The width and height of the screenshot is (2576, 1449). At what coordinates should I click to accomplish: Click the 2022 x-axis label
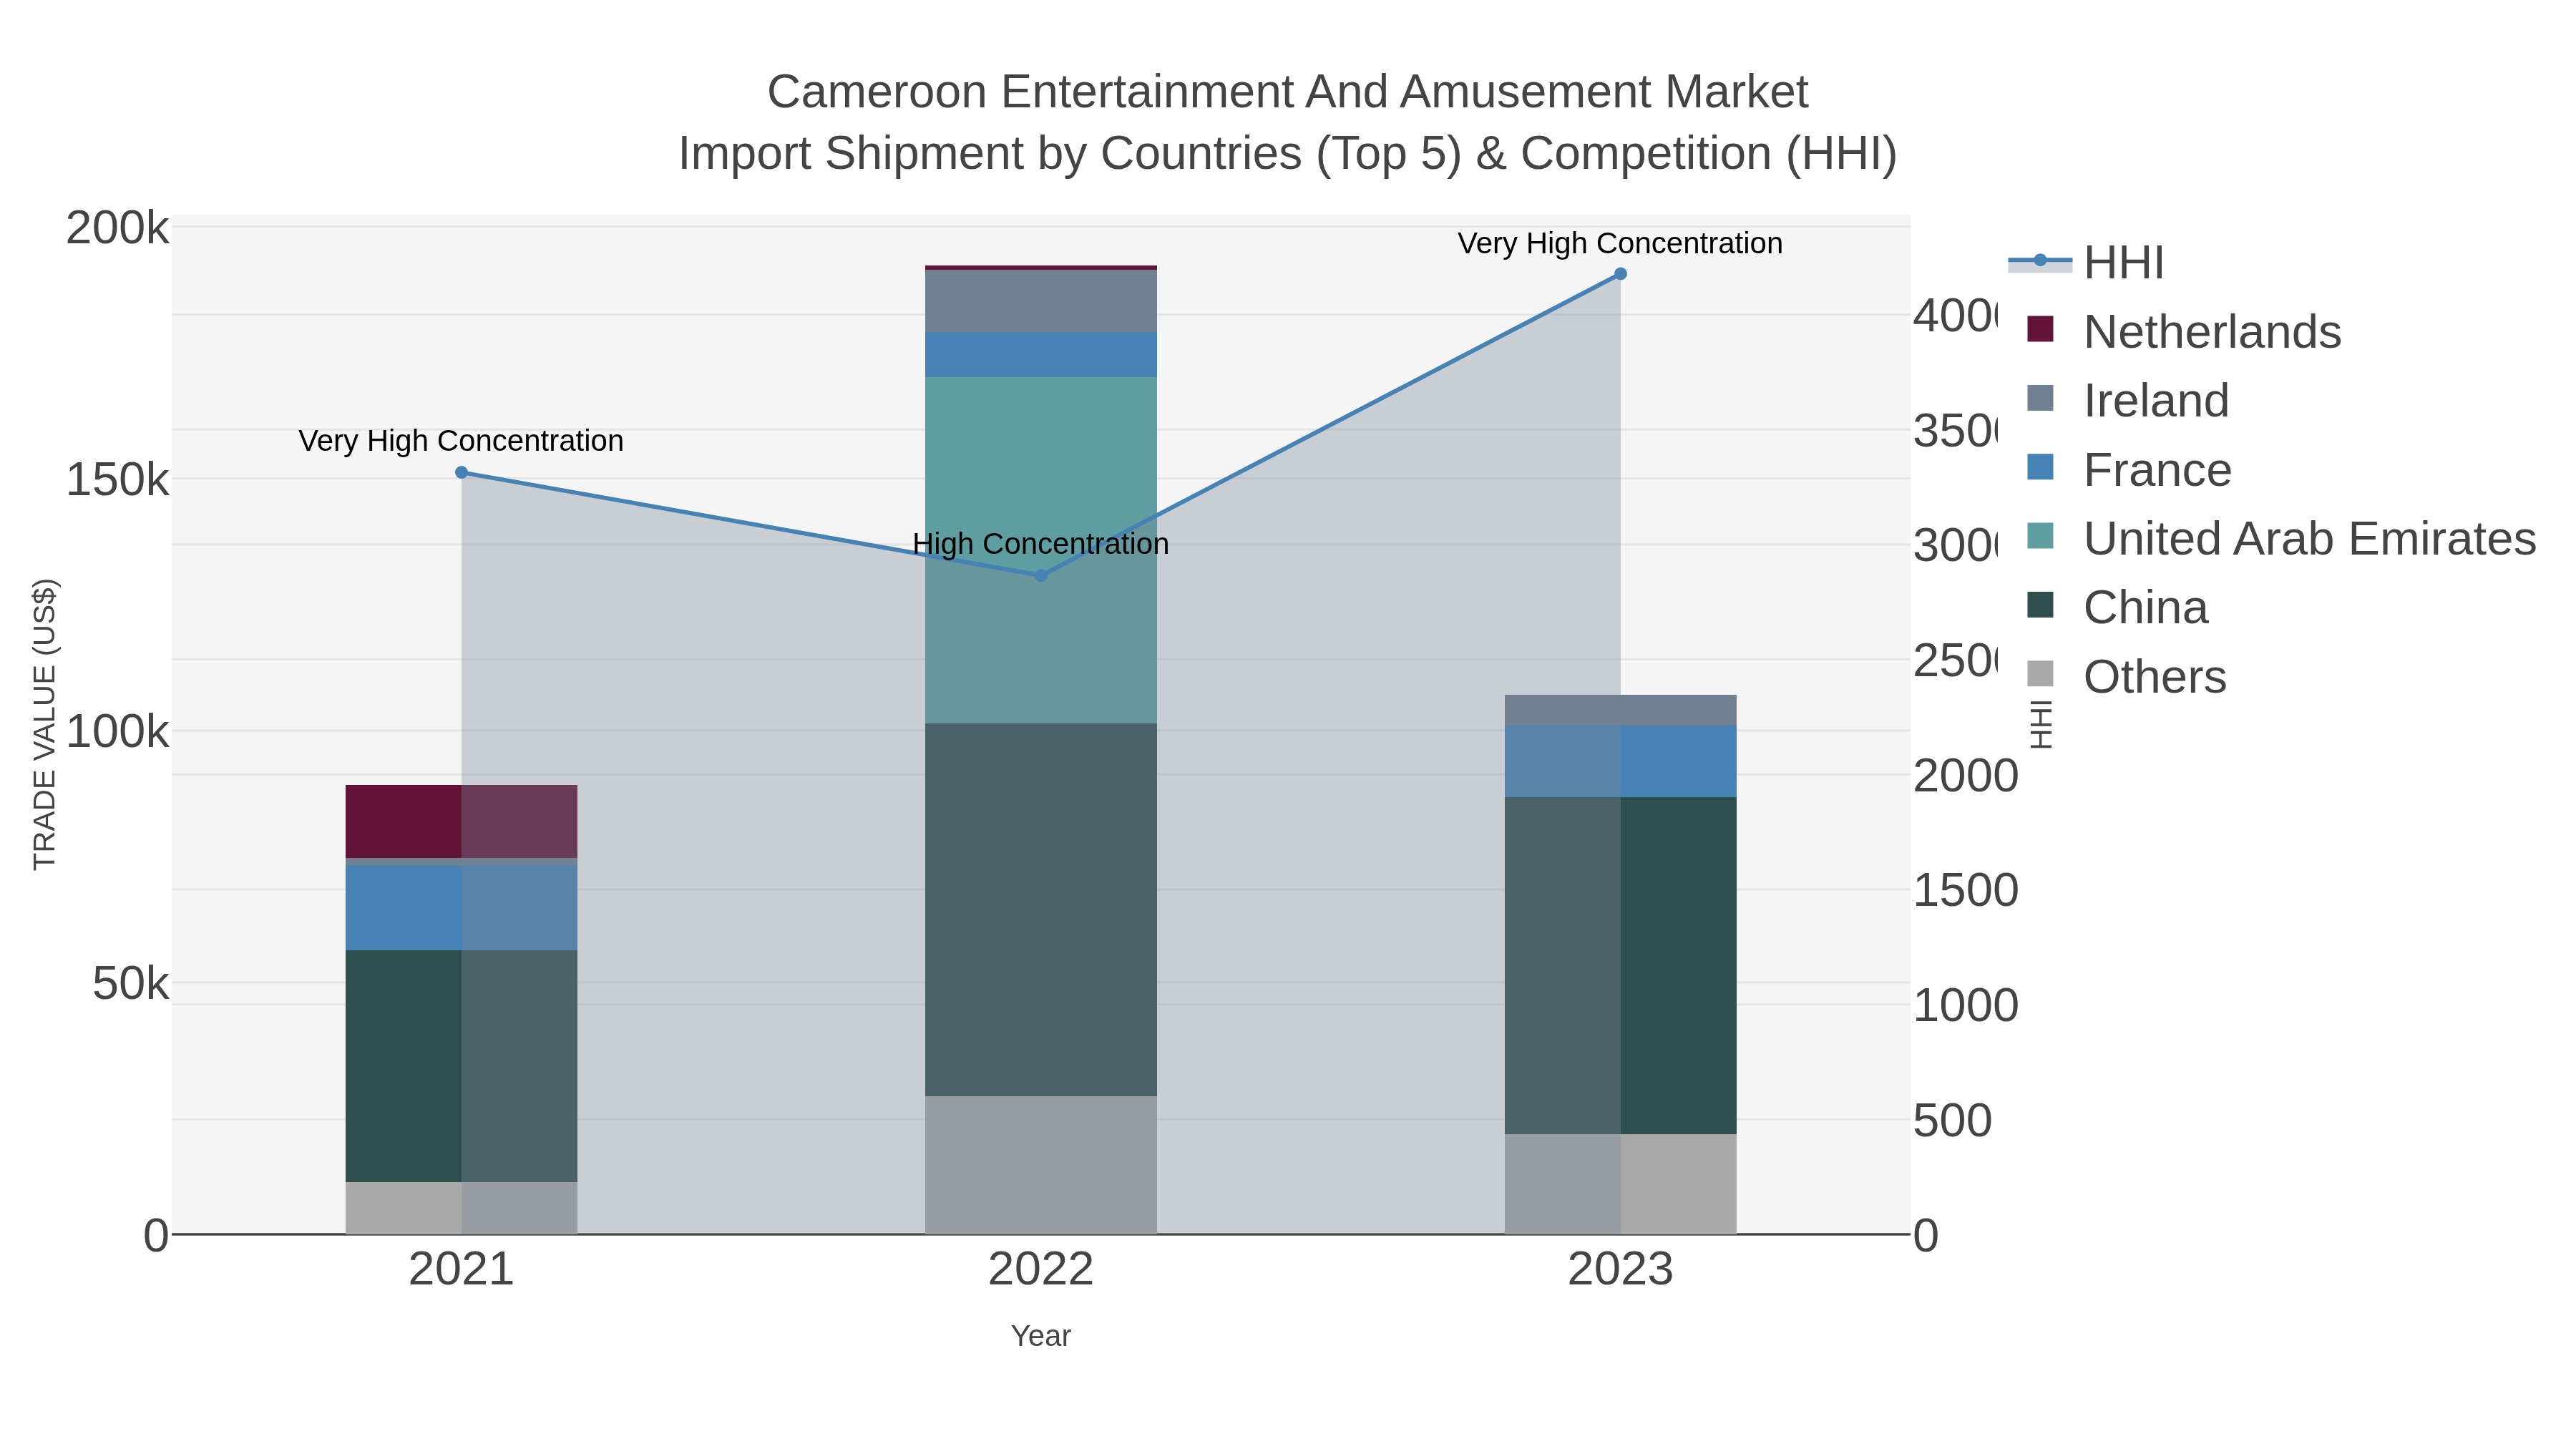tap(1040, 1269)
